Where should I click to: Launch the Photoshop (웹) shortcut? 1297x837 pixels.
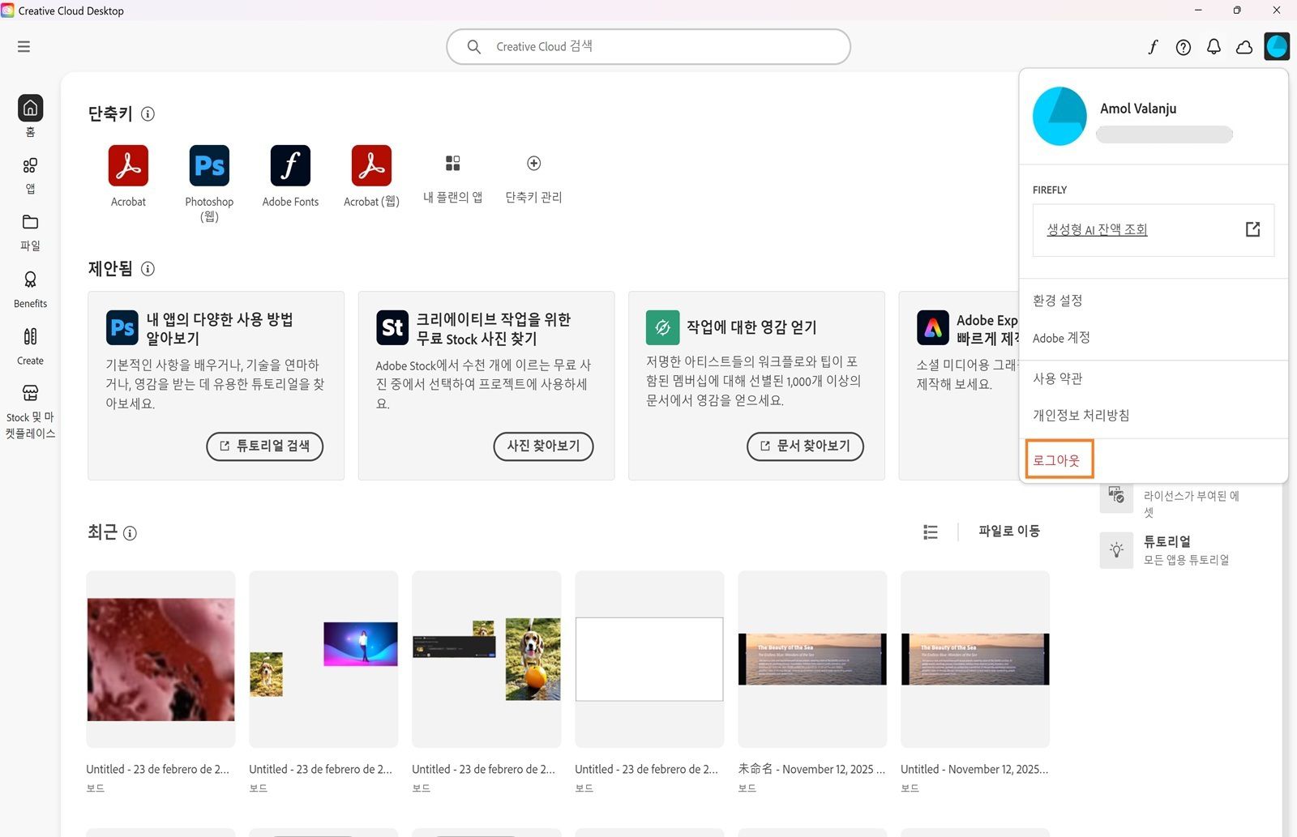[208, 166]
